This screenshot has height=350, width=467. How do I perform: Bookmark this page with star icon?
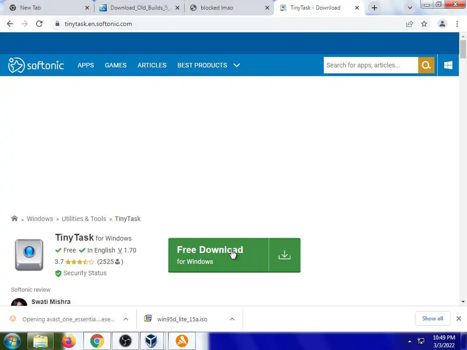coord(424,24)
